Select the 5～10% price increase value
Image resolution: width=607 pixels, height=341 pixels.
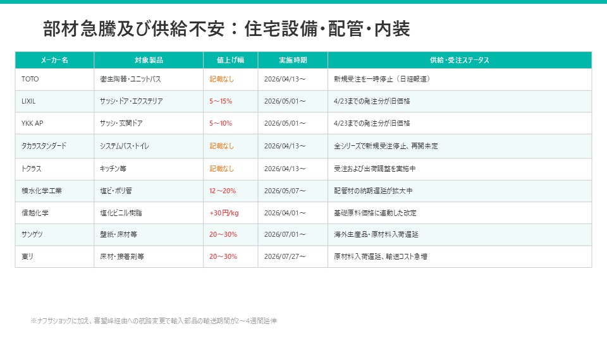221,123
